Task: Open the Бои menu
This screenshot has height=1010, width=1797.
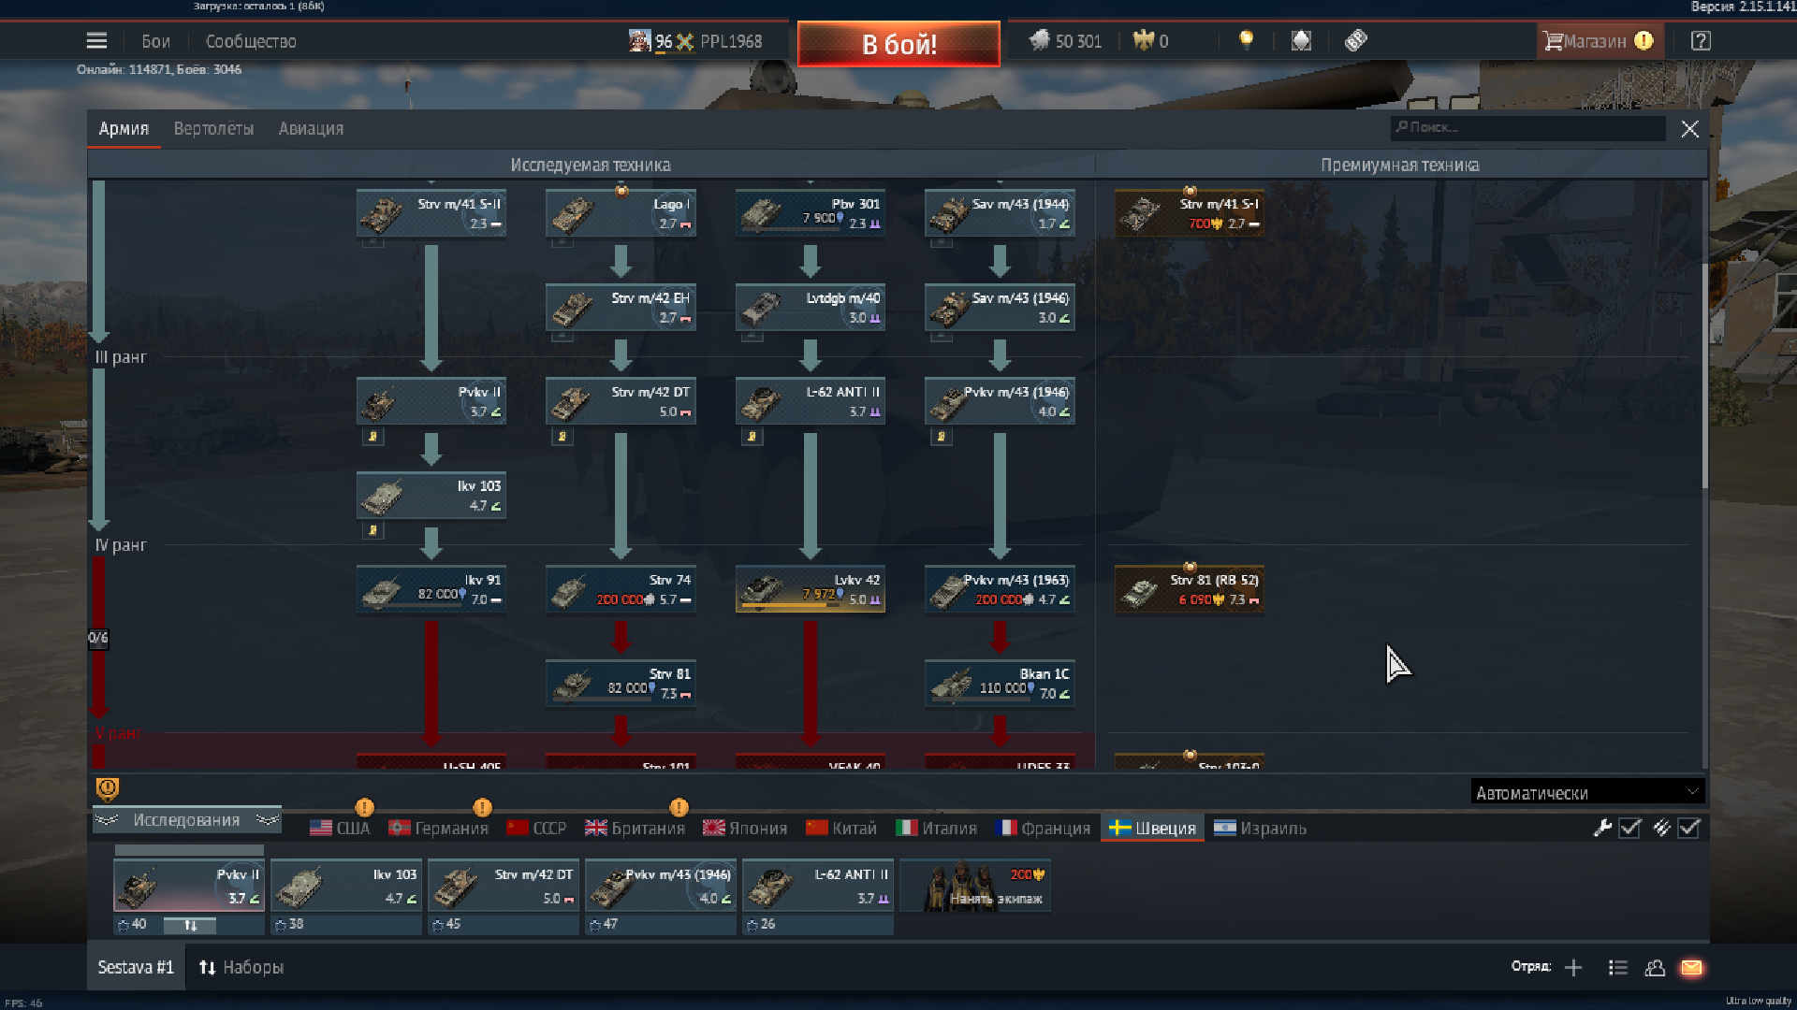Action: point(155,41)
